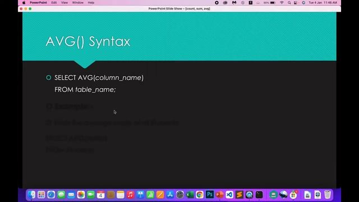359x202 pixels.
Task: Launch Music app from the dock
Action: (130, 195)
